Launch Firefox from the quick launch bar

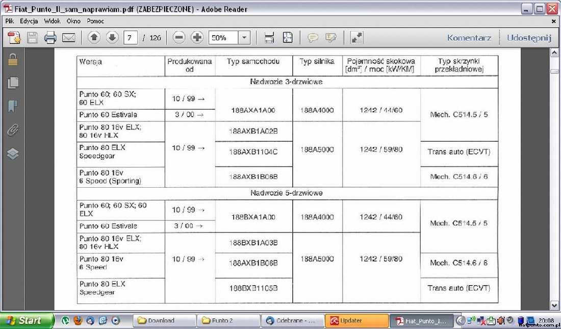tap(78, 320)
